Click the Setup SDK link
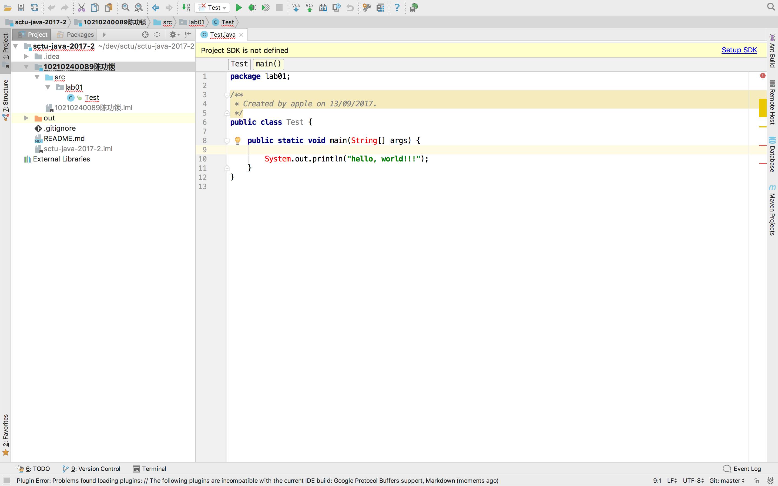The width and height of the screenshot is (778, 486). point(739,50)
